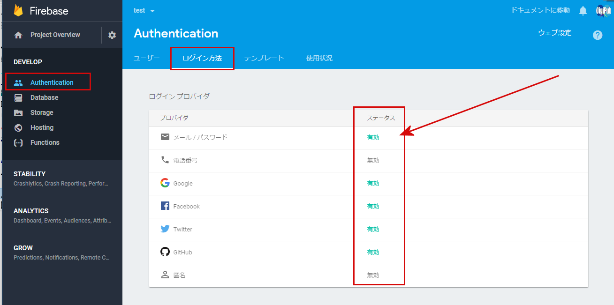Click 有効 status for メール / パスワード
Screen dimensions: 614x305
[373, 137]
